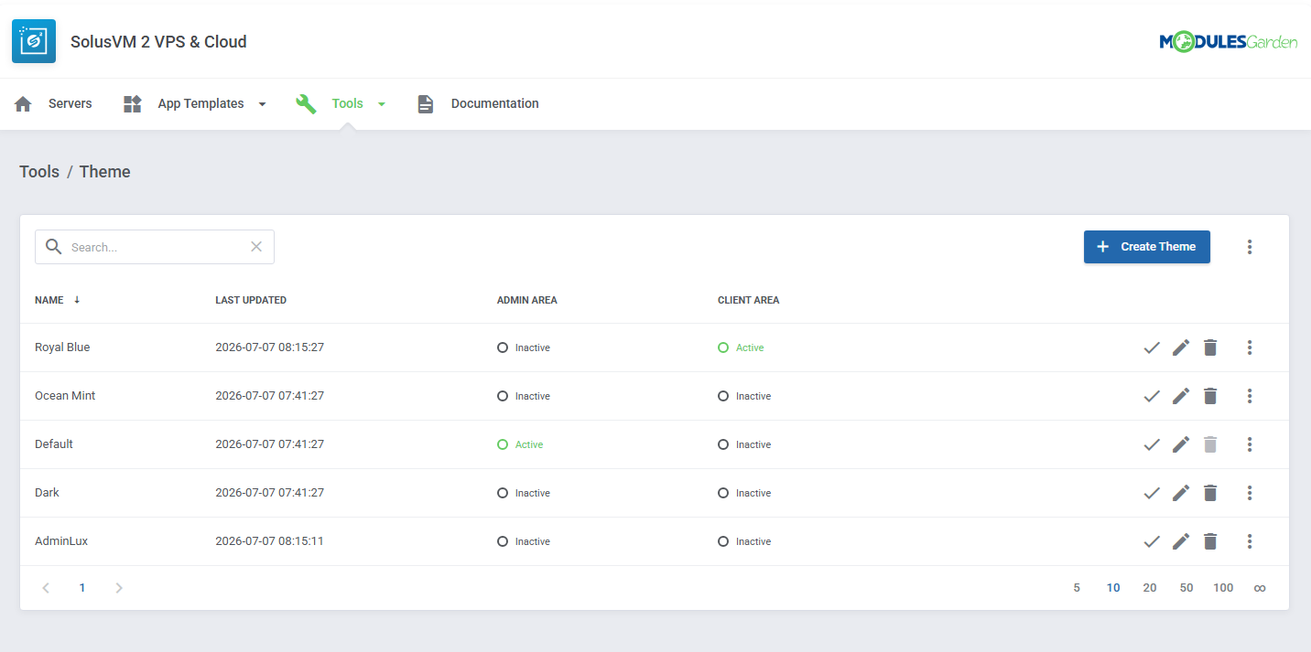Open Dark row more actions menu
Image resolution: width=1311 pixels, height=652 pixels.
tap(1250, 493)
